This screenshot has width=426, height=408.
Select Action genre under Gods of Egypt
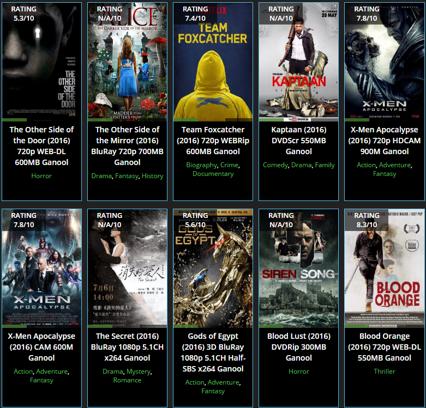pos(195,382)
